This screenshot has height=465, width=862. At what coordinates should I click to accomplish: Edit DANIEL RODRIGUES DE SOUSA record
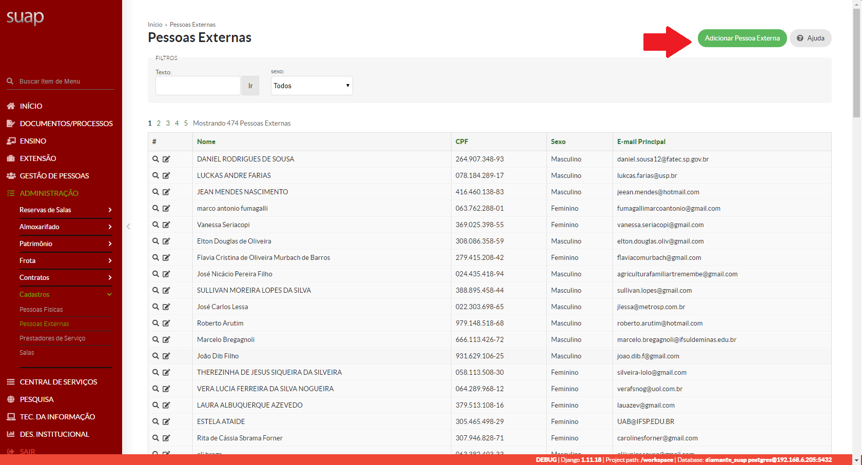click(x=166, y=159)
